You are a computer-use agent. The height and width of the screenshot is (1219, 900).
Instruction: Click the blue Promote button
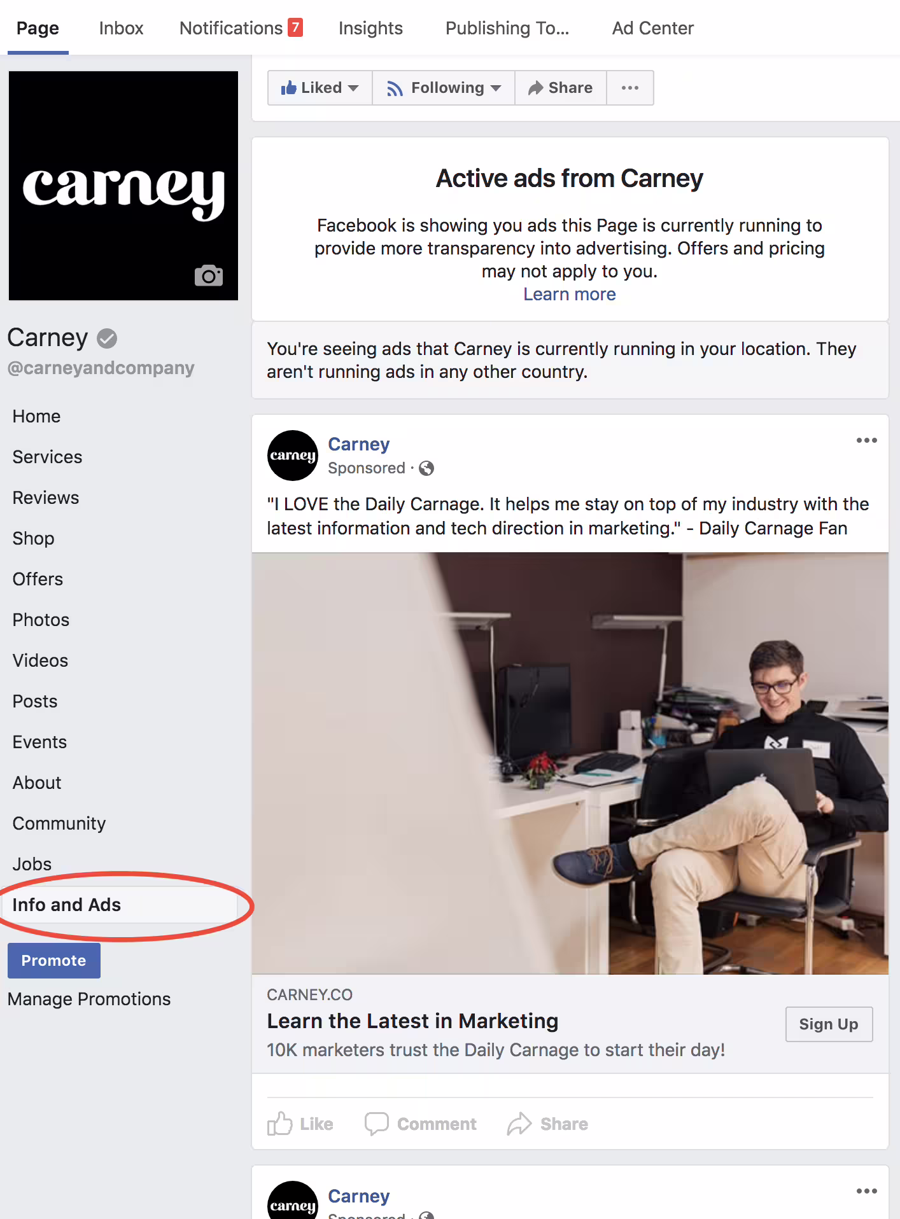point(54,961)
